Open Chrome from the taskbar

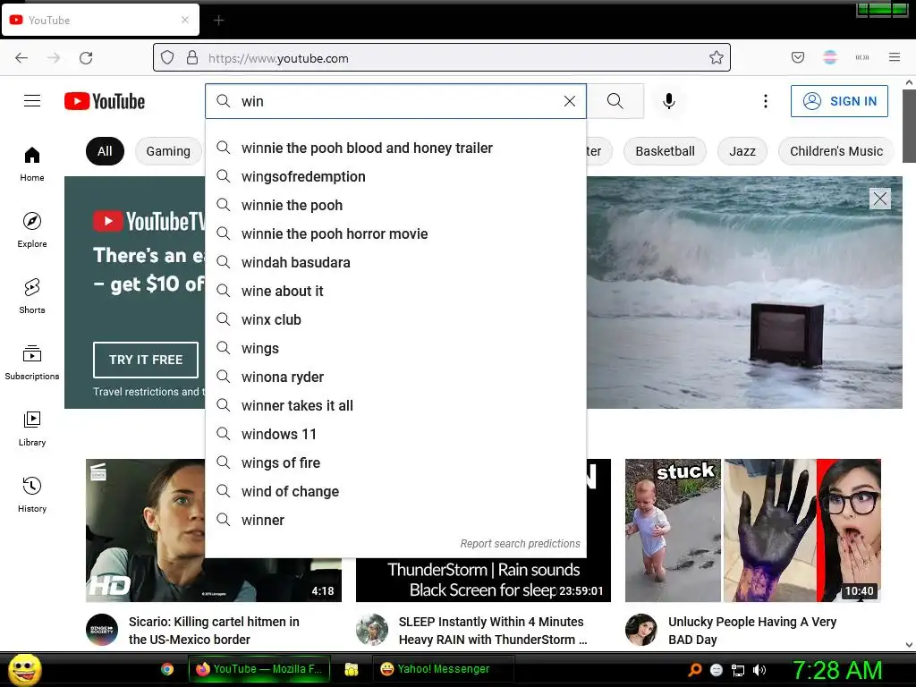click(x=167, y=669)
